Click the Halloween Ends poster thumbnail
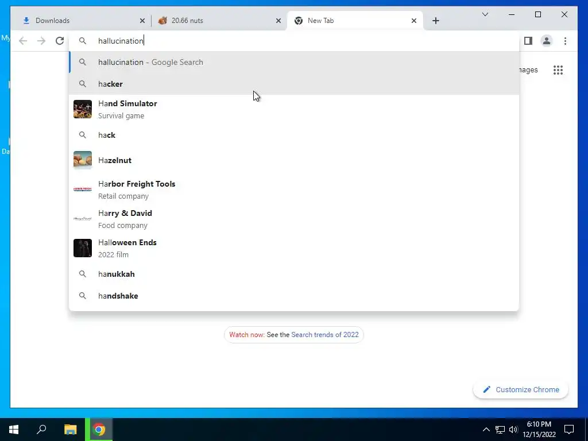The width and height of the screenshot is (588, 441). click(83, 248)
